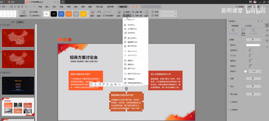Screen dimensions: 269x121
Task: Click the 组合 group icon
Action: tap(119, 12)
